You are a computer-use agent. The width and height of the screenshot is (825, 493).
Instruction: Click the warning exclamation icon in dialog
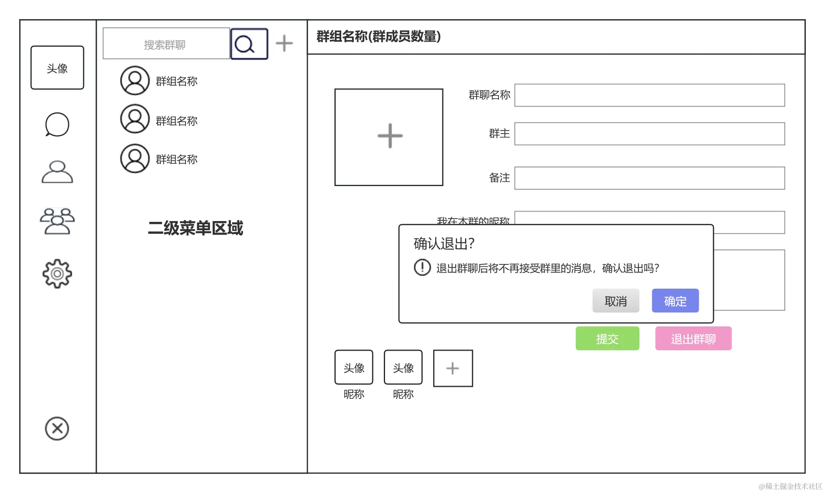(422, 268)
